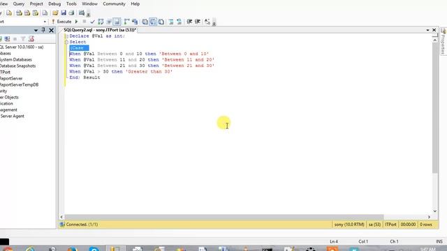Uncomment the selected lines
This screenshot has height=251, width=447.
pyautogui.click(x=179, y=22)
